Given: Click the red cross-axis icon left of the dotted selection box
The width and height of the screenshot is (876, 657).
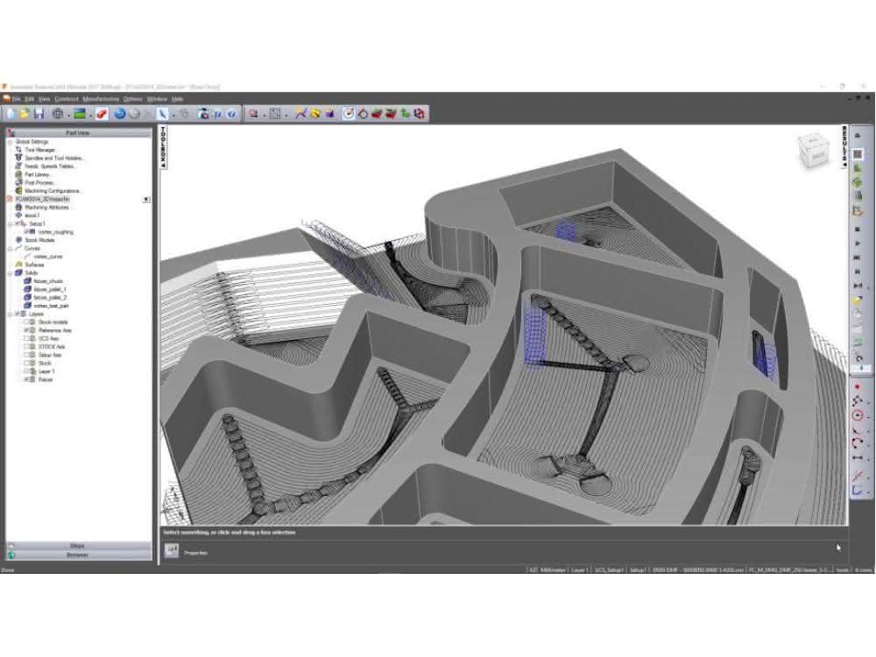Looking at the screenshot, I should tap(254, 113).
